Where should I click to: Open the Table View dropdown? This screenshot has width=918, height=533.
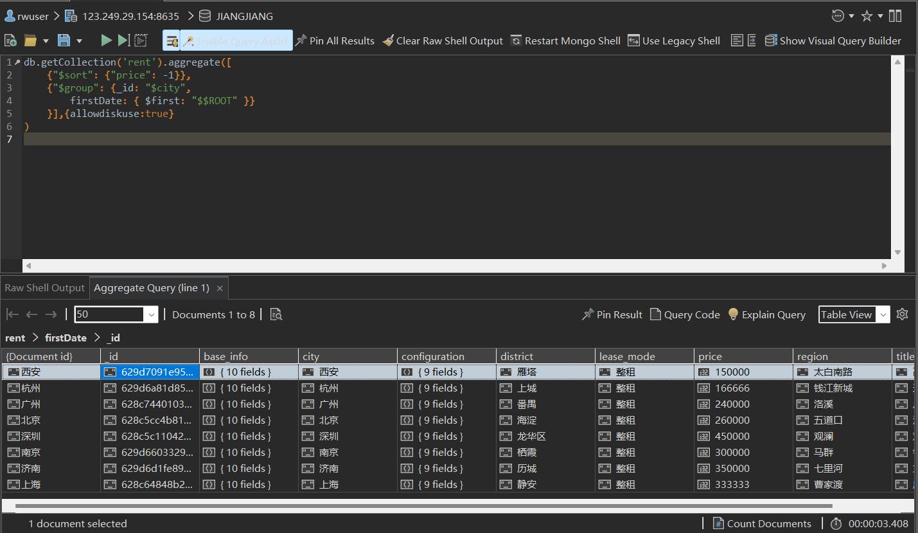click(x=854, y=314)
